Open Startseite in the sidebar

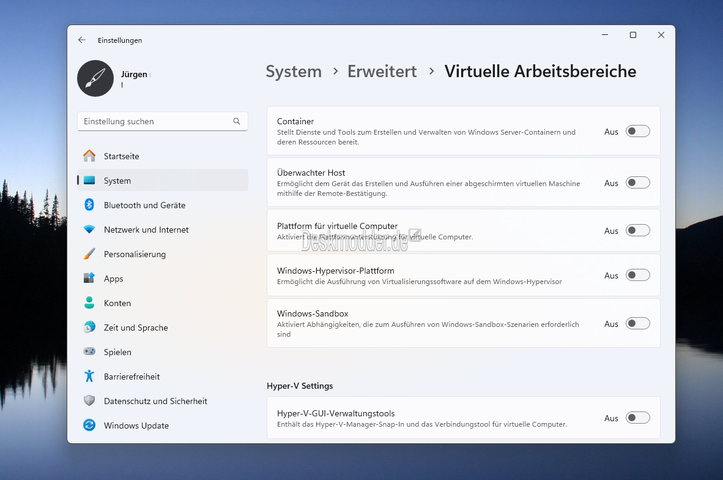pos(163,156)
